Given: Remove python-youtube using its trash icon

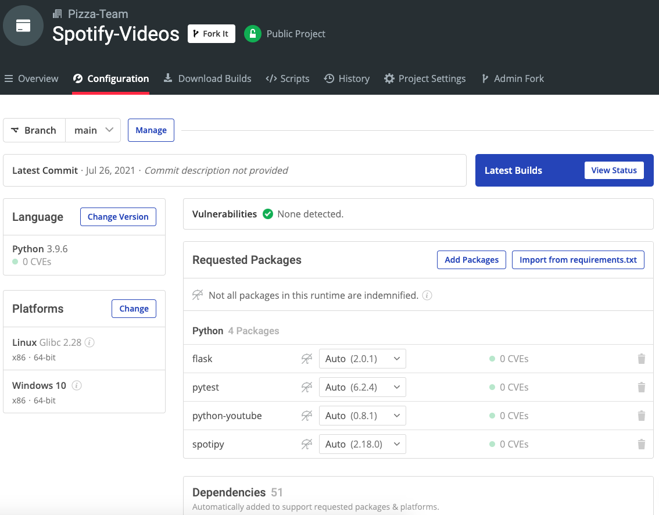Looking at the screenshot, I should click(641, 416).
